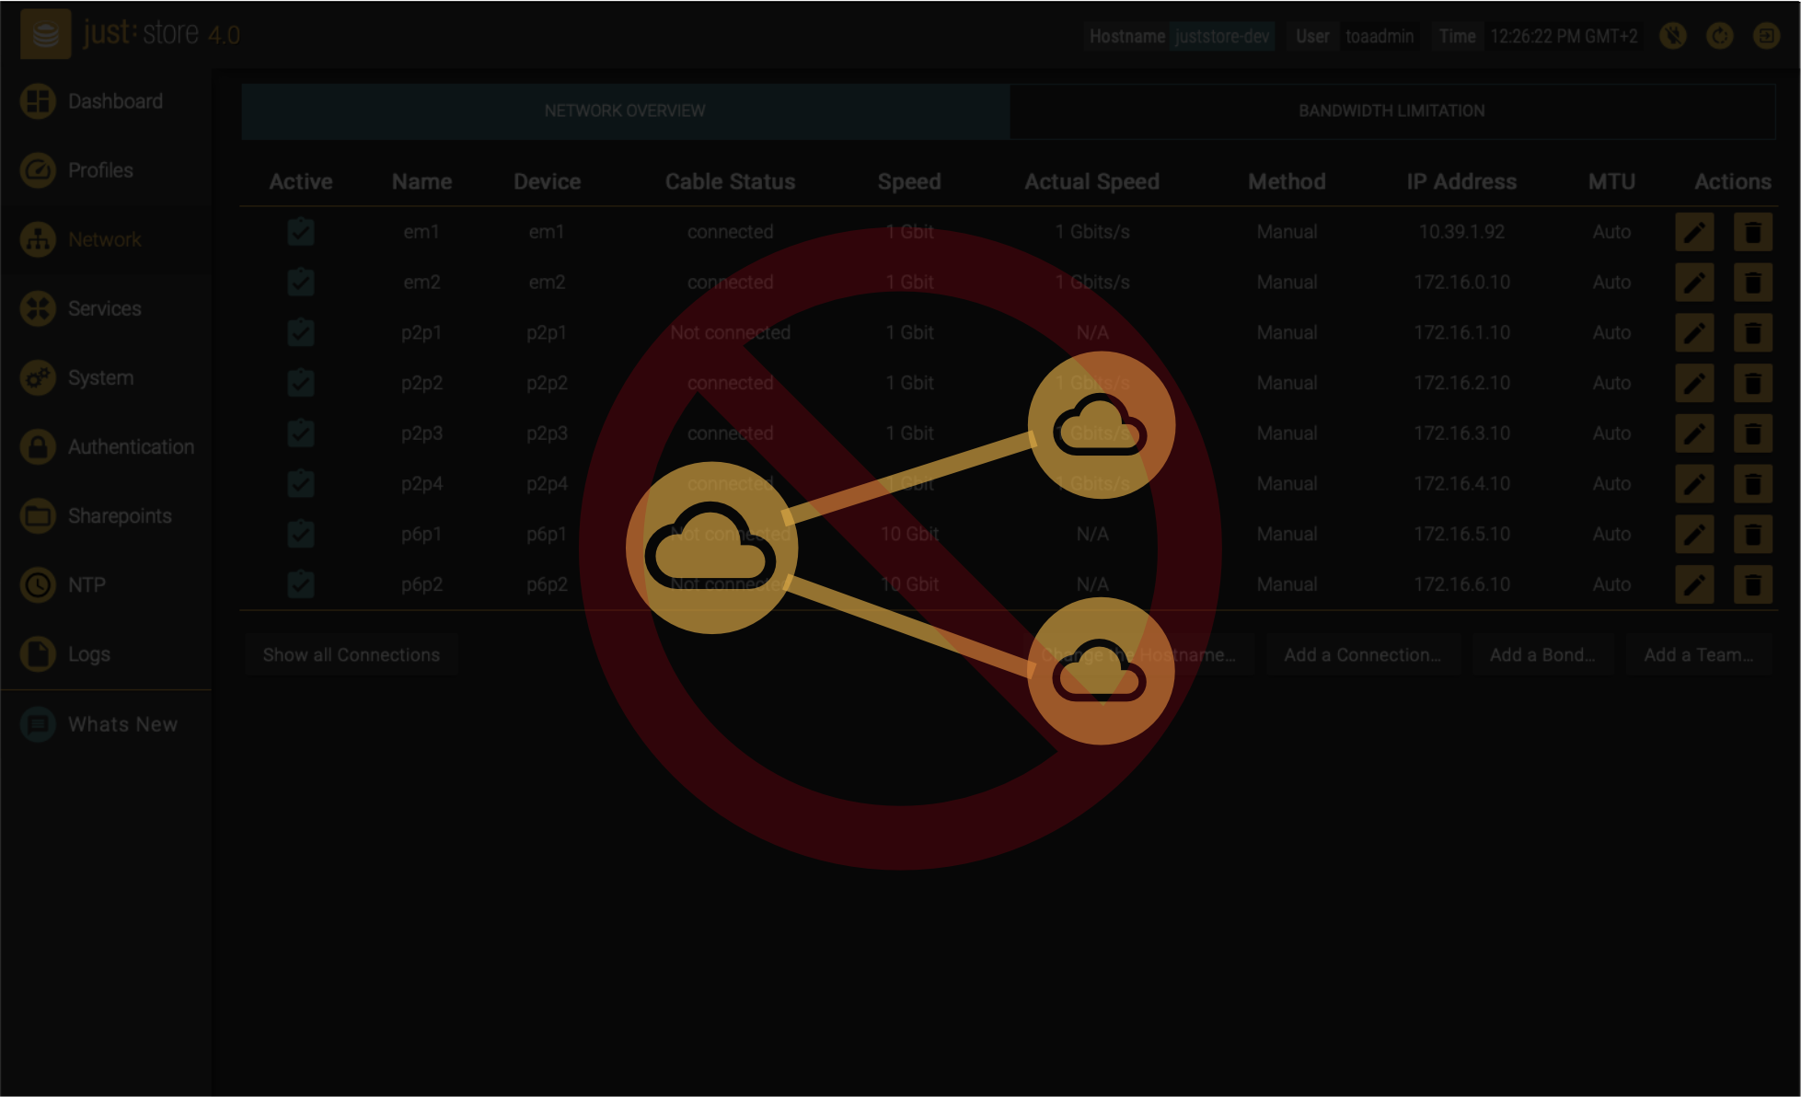Screen dimensions: 1801x1097
Task: Click the juststore-dev hostname value
Action: pos(1222,37)
